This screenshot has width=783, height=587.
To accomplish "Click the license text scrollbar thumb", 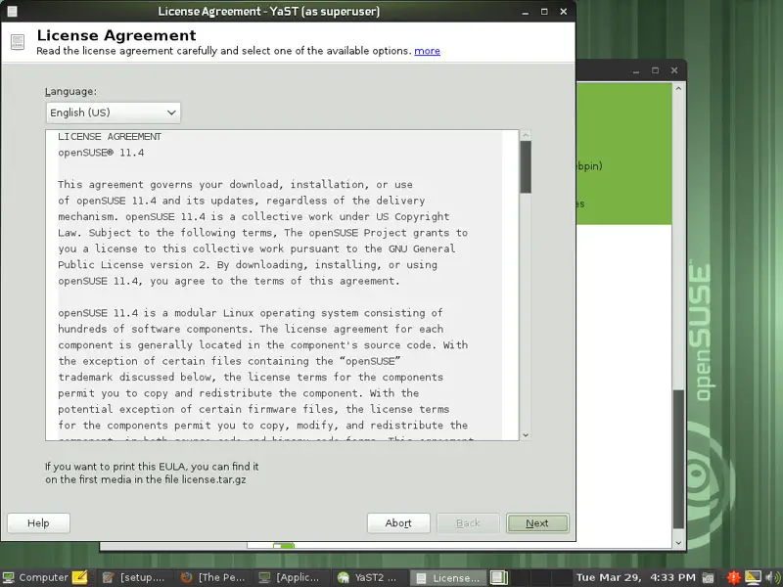I will pos(526,166).
